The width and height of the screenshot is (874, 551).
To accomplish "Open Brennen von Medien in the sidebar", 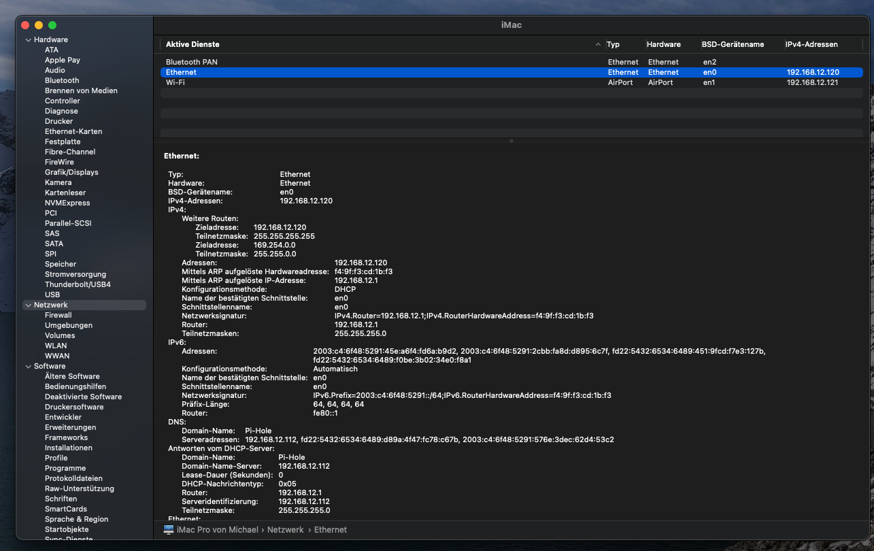I will (x=81, y=90).
